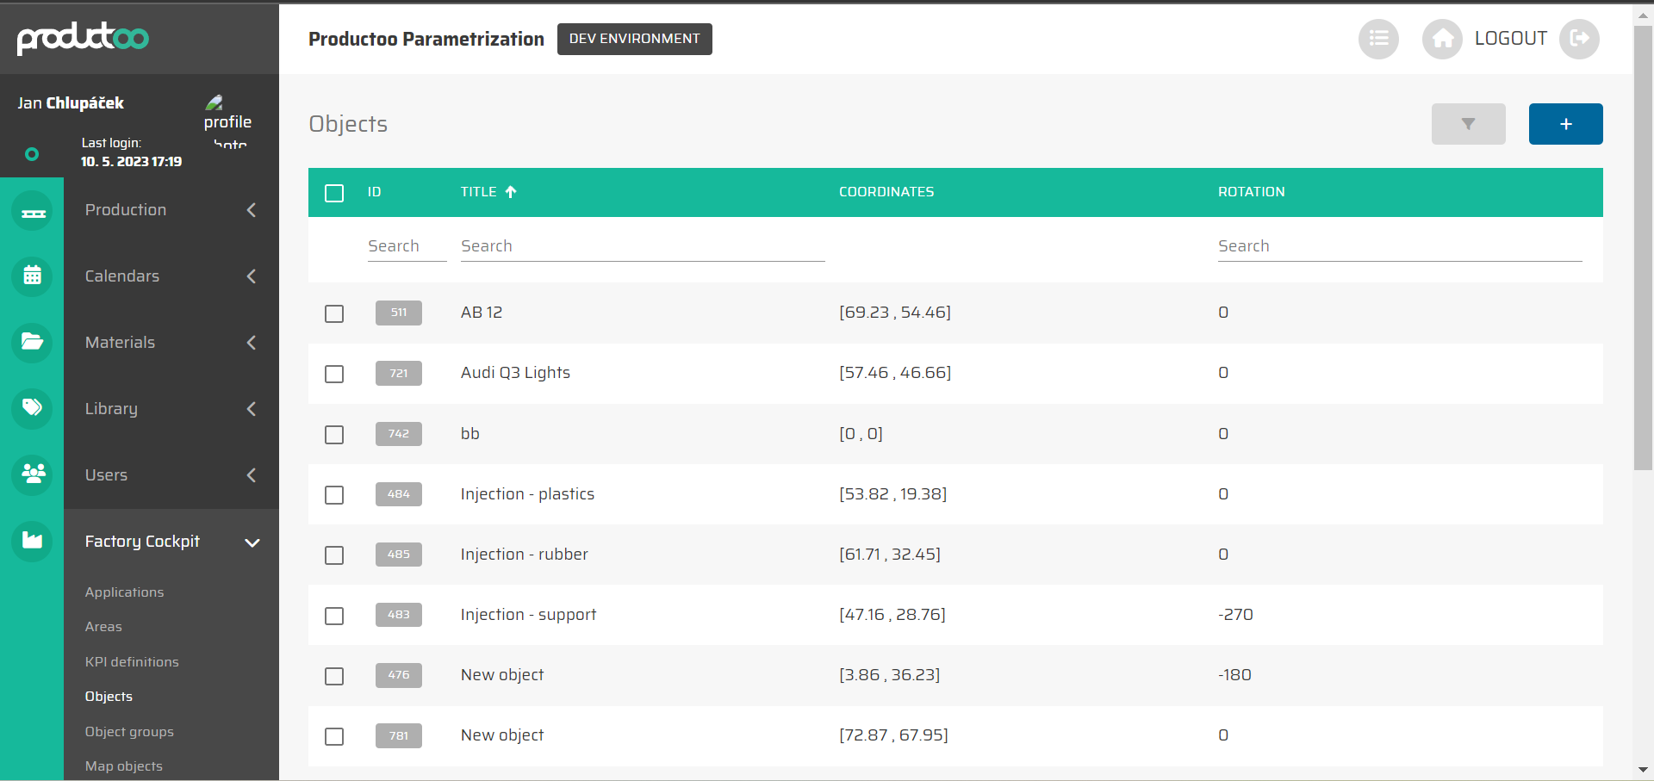Screen dimensions: 1654x781
Task: Collapse the Factory Cockpit section chevron
Action: (x=252, y=542)
